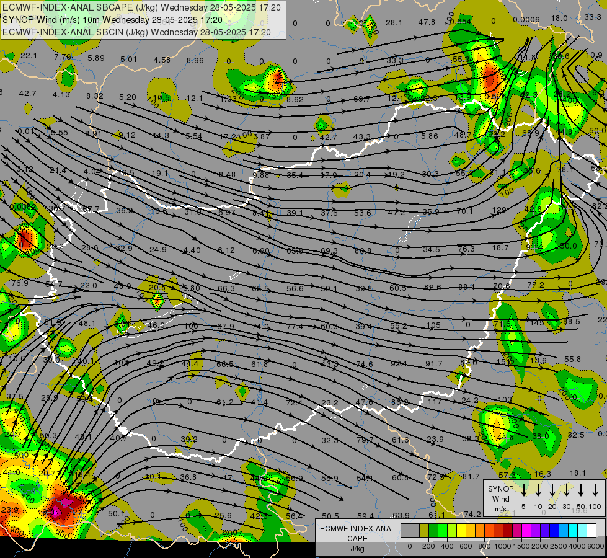Click the 'ECMWF-INDEX-ANAL SBCIN (J/kg)' title line
Image resolution: width=607 pixels, height=558 pixels.
(x=136, y=32)
